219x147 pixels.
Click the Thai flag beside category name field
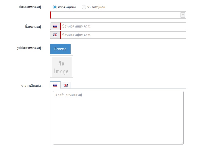55,26
